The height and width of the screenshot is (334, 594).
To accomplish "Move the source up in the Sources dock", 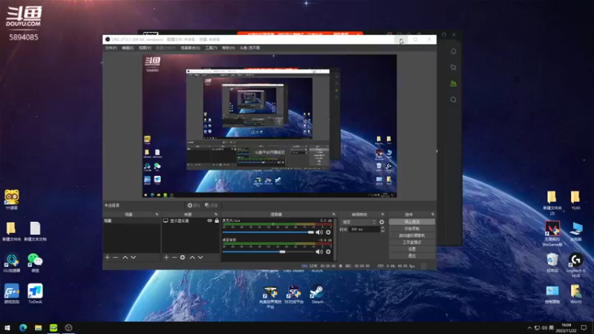I will click(x=192, y=257).
